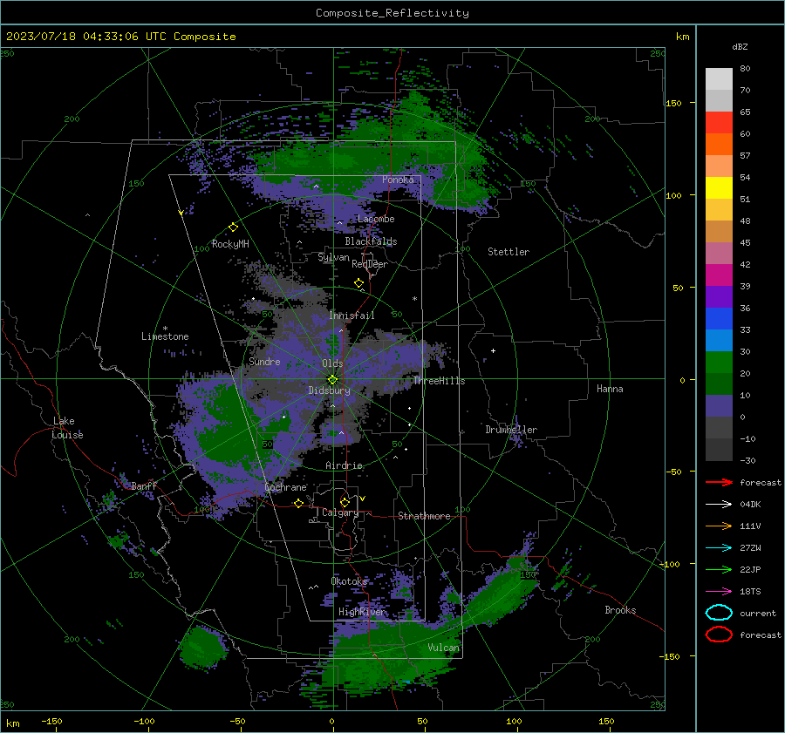Click the dBZ legend heading
The width and height of the screenshot is (785, 733).
(x=740, y=46)
